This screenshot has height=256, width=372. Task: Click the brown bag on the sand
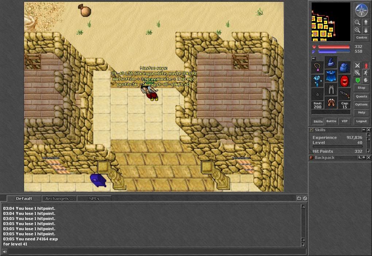[x=85, y=11]
